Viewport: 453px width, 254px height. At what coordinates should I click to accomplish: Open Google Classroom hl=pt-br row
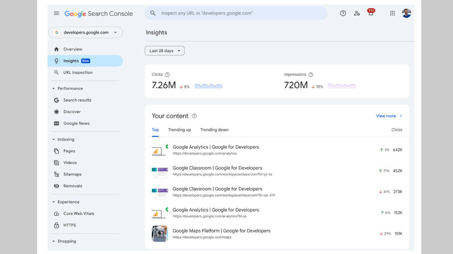tap(277, 171)
